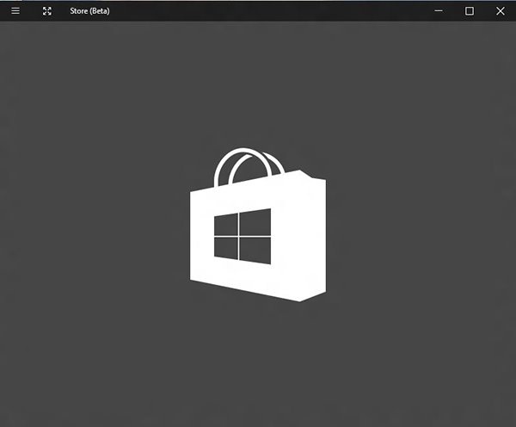Viewport: 516px width, 427px height.
Task: Close the Store (Beta) window
Action: [x=501, y=11]
